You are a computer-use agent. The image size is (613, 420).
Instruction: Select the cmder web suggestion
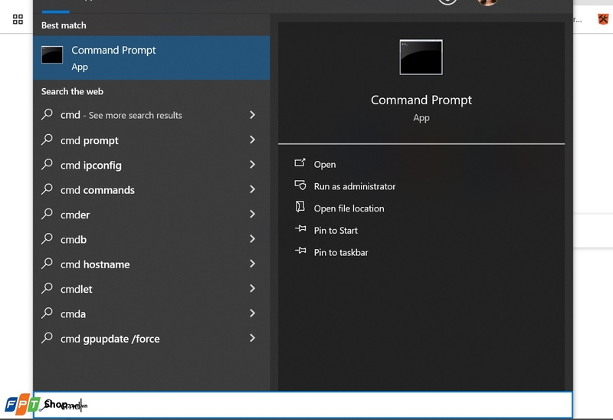(75, 215)
